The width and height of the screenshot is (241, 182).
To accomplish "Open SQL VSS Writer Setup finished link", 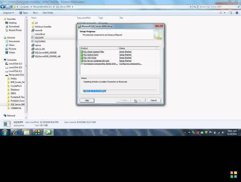I will tap(125, 58).
